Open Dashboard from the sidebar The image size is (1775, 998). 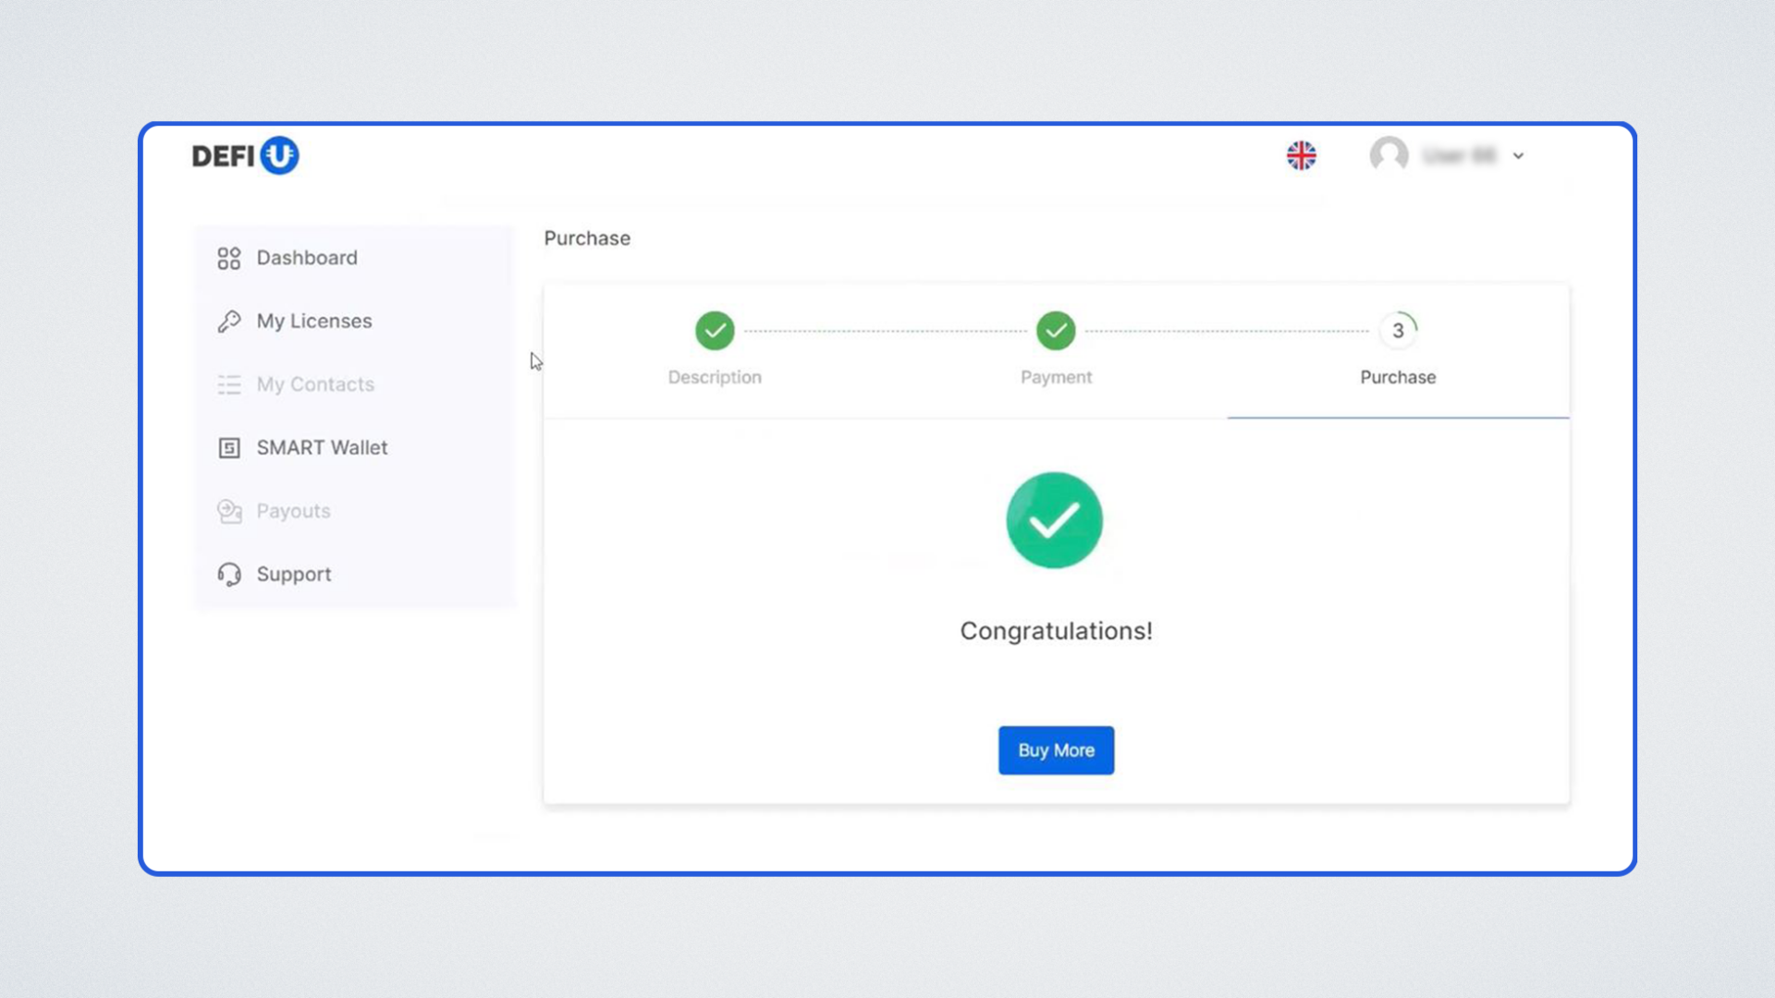[307, 258]
